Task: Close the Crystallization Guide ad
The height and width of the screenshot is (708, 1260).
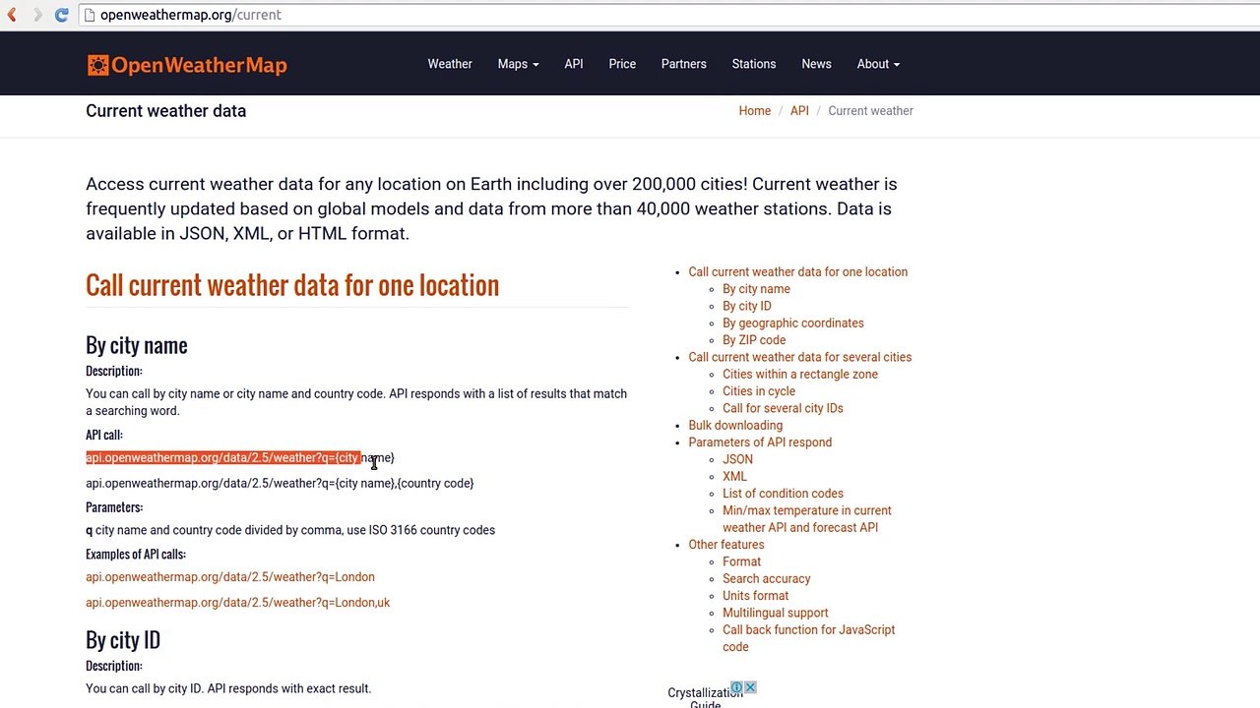Action: (x=750, y=687)
